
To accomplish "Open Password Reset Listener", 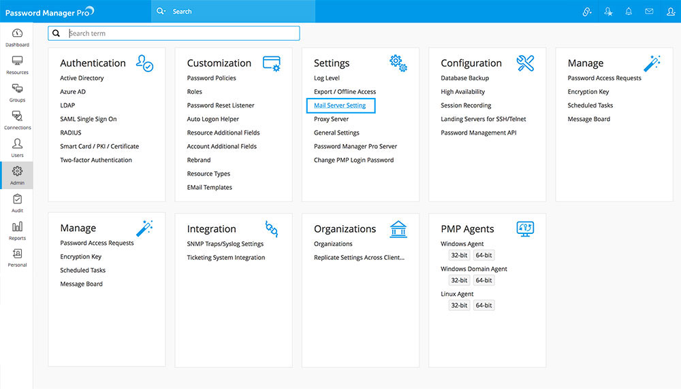I will [221, 105].
